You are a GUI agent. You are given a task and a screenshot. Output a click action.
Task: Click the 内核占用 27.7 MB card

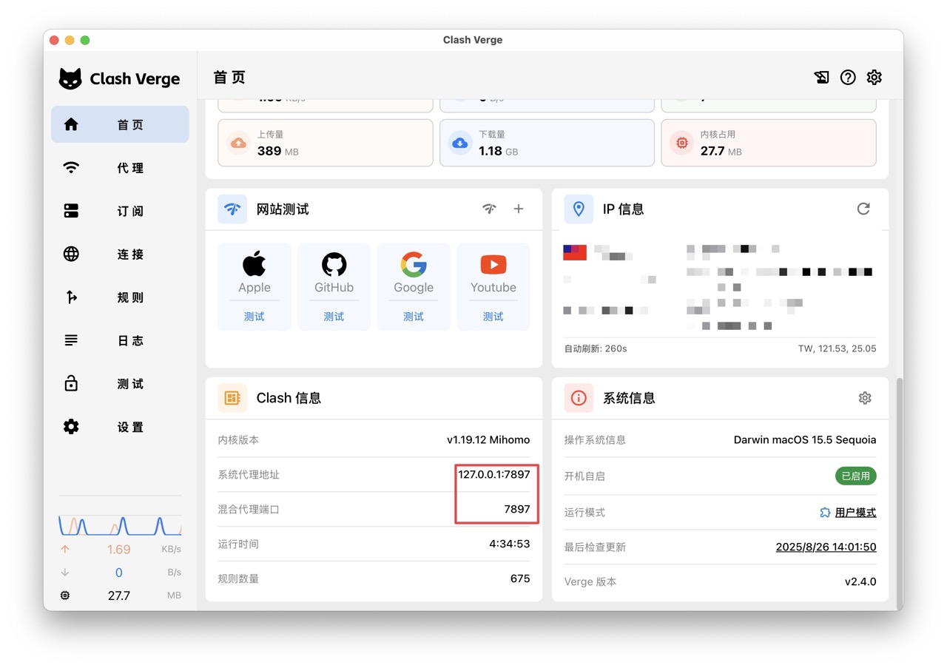point(769,143)
